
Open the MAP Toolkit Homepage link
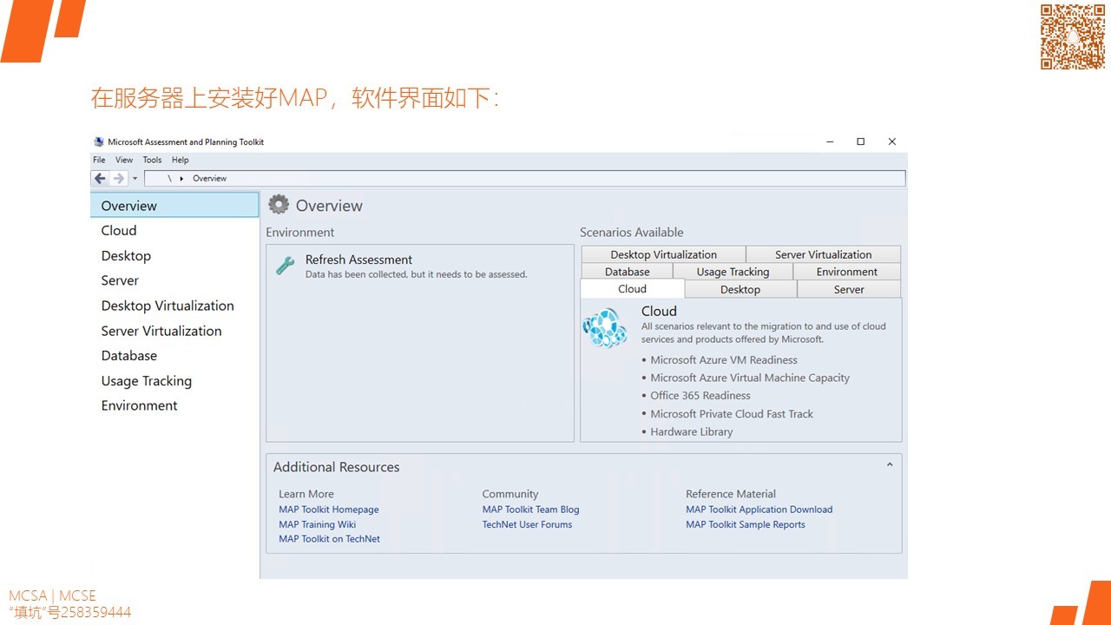pyautogui.click(x=329, y=510)
